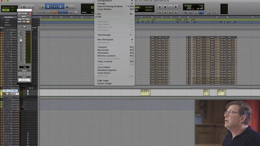Screen dimensions: 260x146
Task: Choose Mix in Window menu
Action: point(99,14)
